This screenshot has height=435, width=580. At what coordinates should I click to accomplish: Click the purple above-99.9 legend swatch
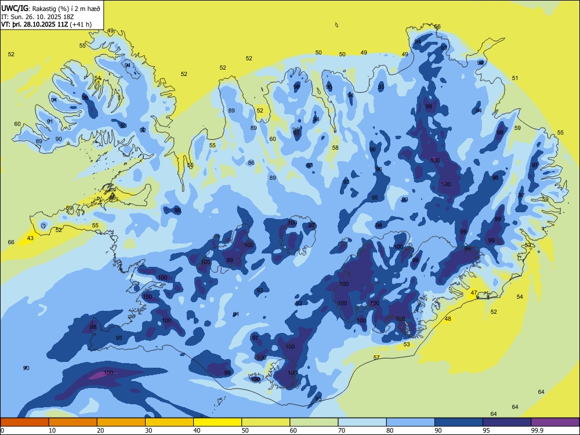(555, 422)
